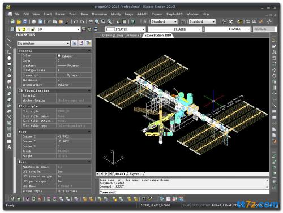Toggle layer lock padlock icon
Viewport: 283px width, 213px height.
33,29
